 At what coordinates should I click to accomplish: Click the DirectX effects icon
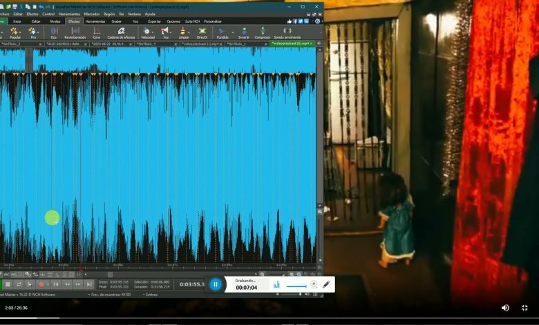(x=202, y=32)
